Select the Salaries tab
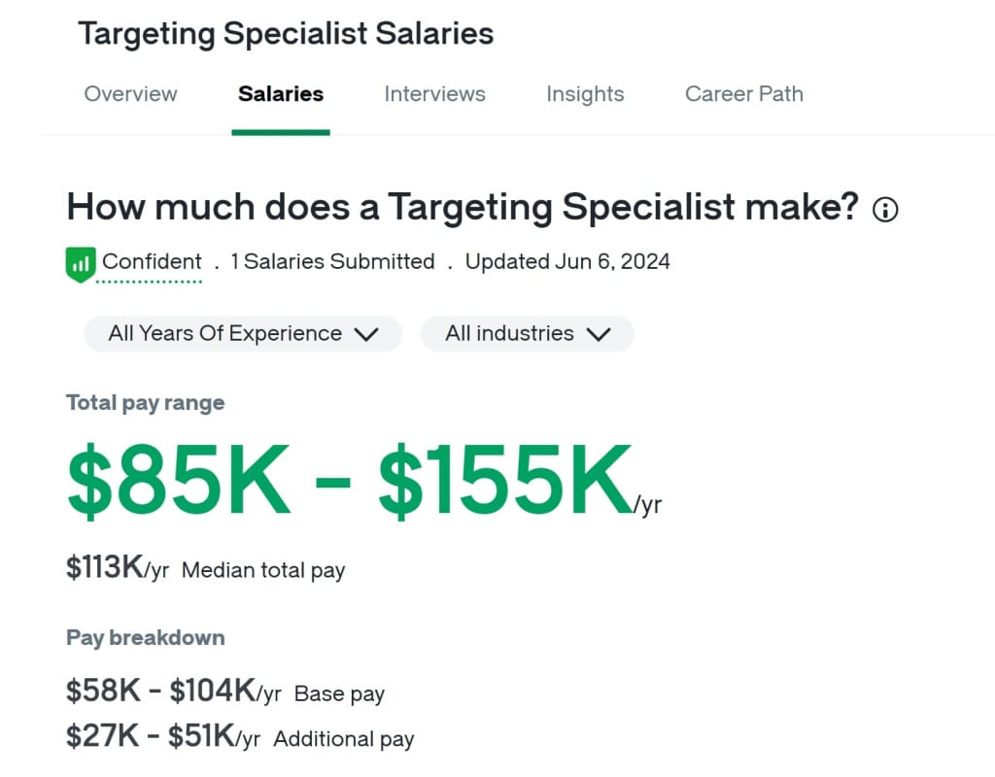Viewport: 995px width, 777px height. click(x=280, y=94)
